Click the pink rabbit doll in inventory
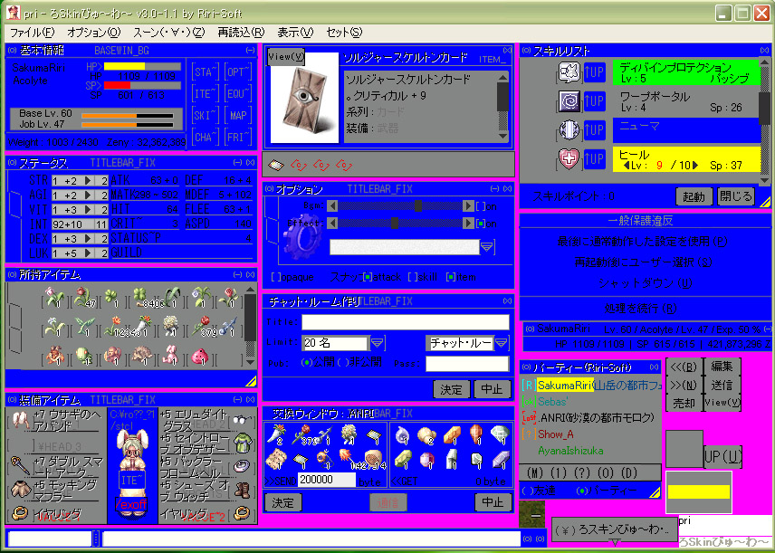Screen dimensions: 775x553 tap(170, 356)
